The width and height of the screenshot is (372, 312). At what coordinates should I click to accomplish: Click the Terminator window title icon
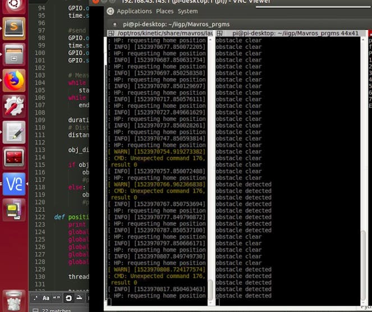[x=115, y=24]
